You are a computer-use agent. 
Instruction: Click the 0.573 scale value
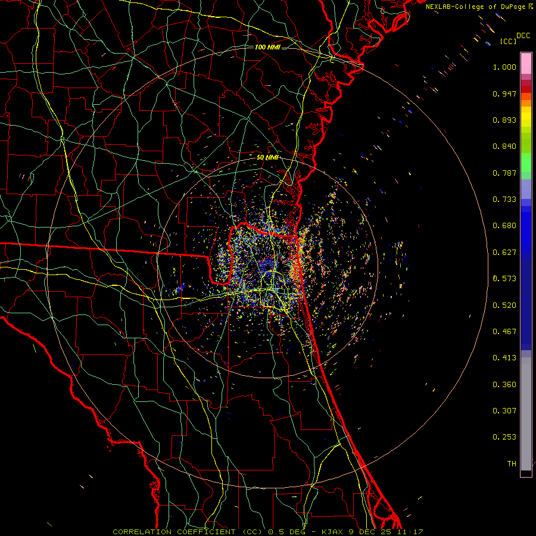[504, 279]
